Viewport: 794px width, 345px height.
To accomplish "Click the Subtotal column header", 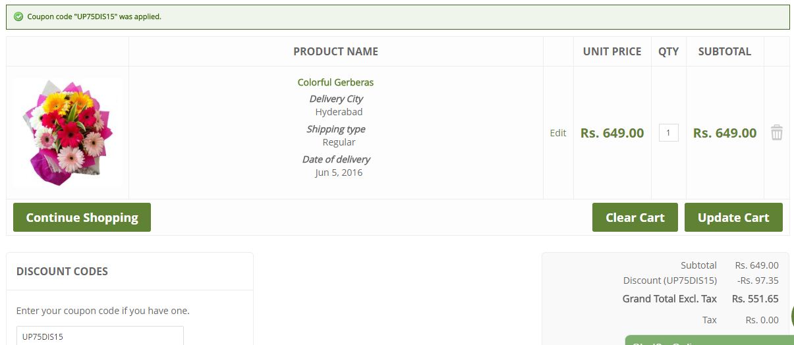I will [724, 51].
